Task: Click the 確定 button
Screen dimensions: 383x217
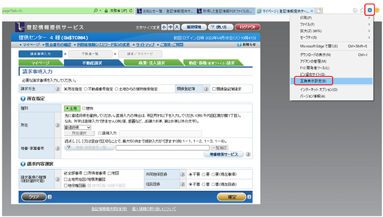Action: coord(232,197)
